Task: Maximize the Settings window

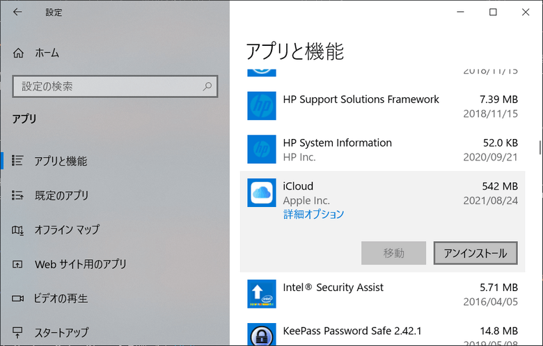Action: pyautogui.click(x=493, y=12)
